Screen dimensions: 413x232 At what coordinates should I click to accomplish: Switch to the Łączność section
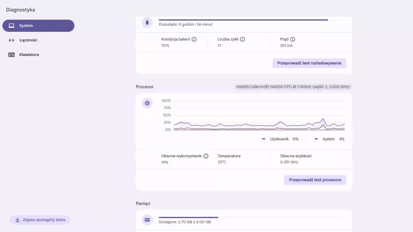coord(28,40)
